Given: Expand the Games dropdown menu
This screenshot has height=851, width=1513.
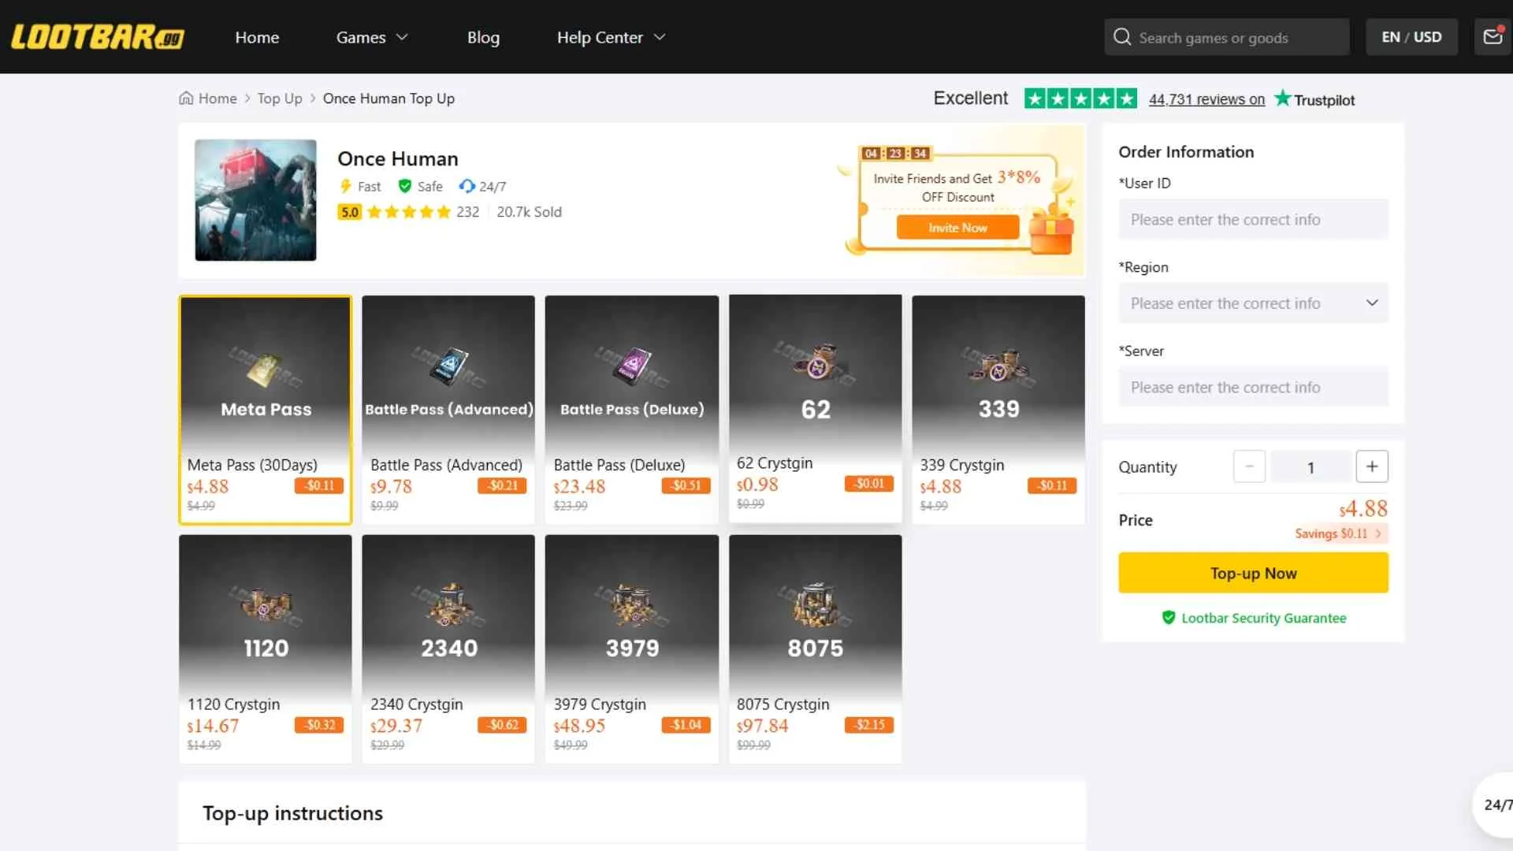Looking at the screenshot, I should pos(372,37).
